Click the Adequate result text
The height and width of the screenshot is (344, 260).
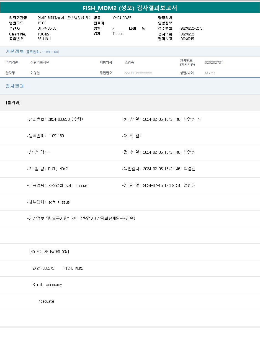coord(46,301)
